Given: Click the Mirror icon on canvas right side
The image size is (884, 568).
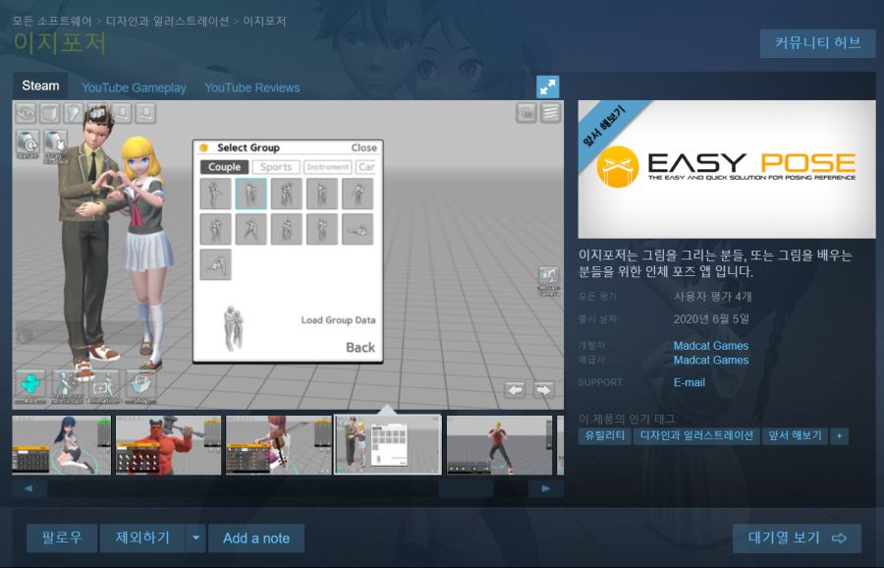Looking at the screenshot, I should (x=548, y=281).
